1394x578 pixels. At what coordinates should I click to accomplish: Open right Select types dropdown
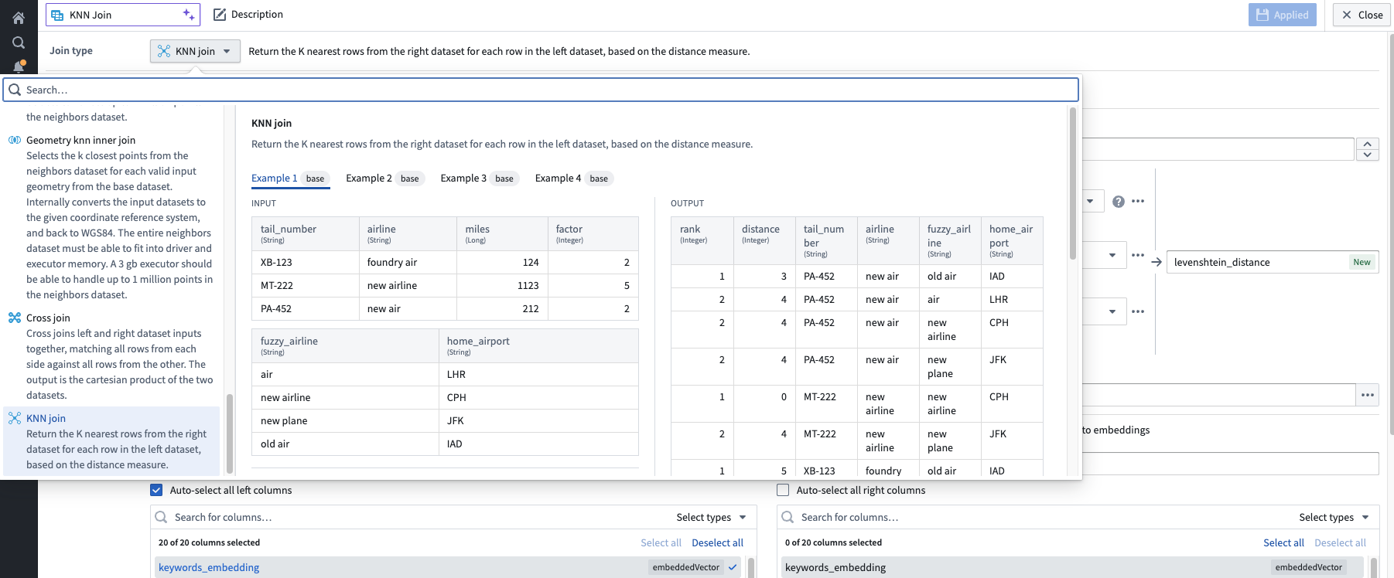[1334, 517]
